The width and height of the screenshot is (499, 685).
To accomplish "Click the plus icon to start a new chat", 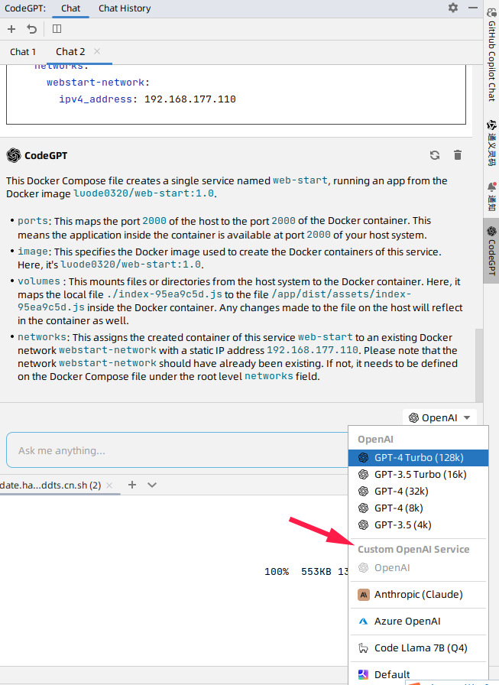I will point(11,29).
